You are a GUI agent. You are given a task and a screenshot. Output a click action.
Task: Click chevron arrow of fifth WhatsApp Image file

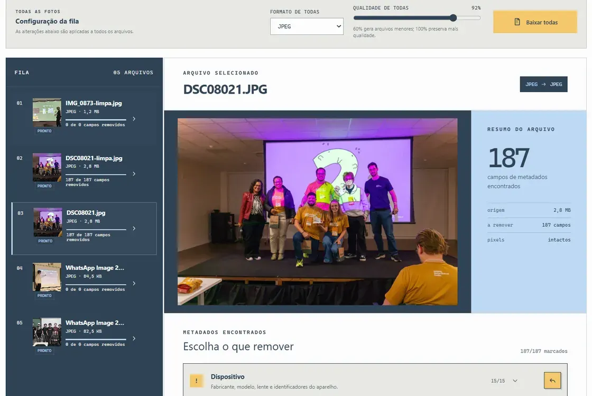[x=134, y=338]
